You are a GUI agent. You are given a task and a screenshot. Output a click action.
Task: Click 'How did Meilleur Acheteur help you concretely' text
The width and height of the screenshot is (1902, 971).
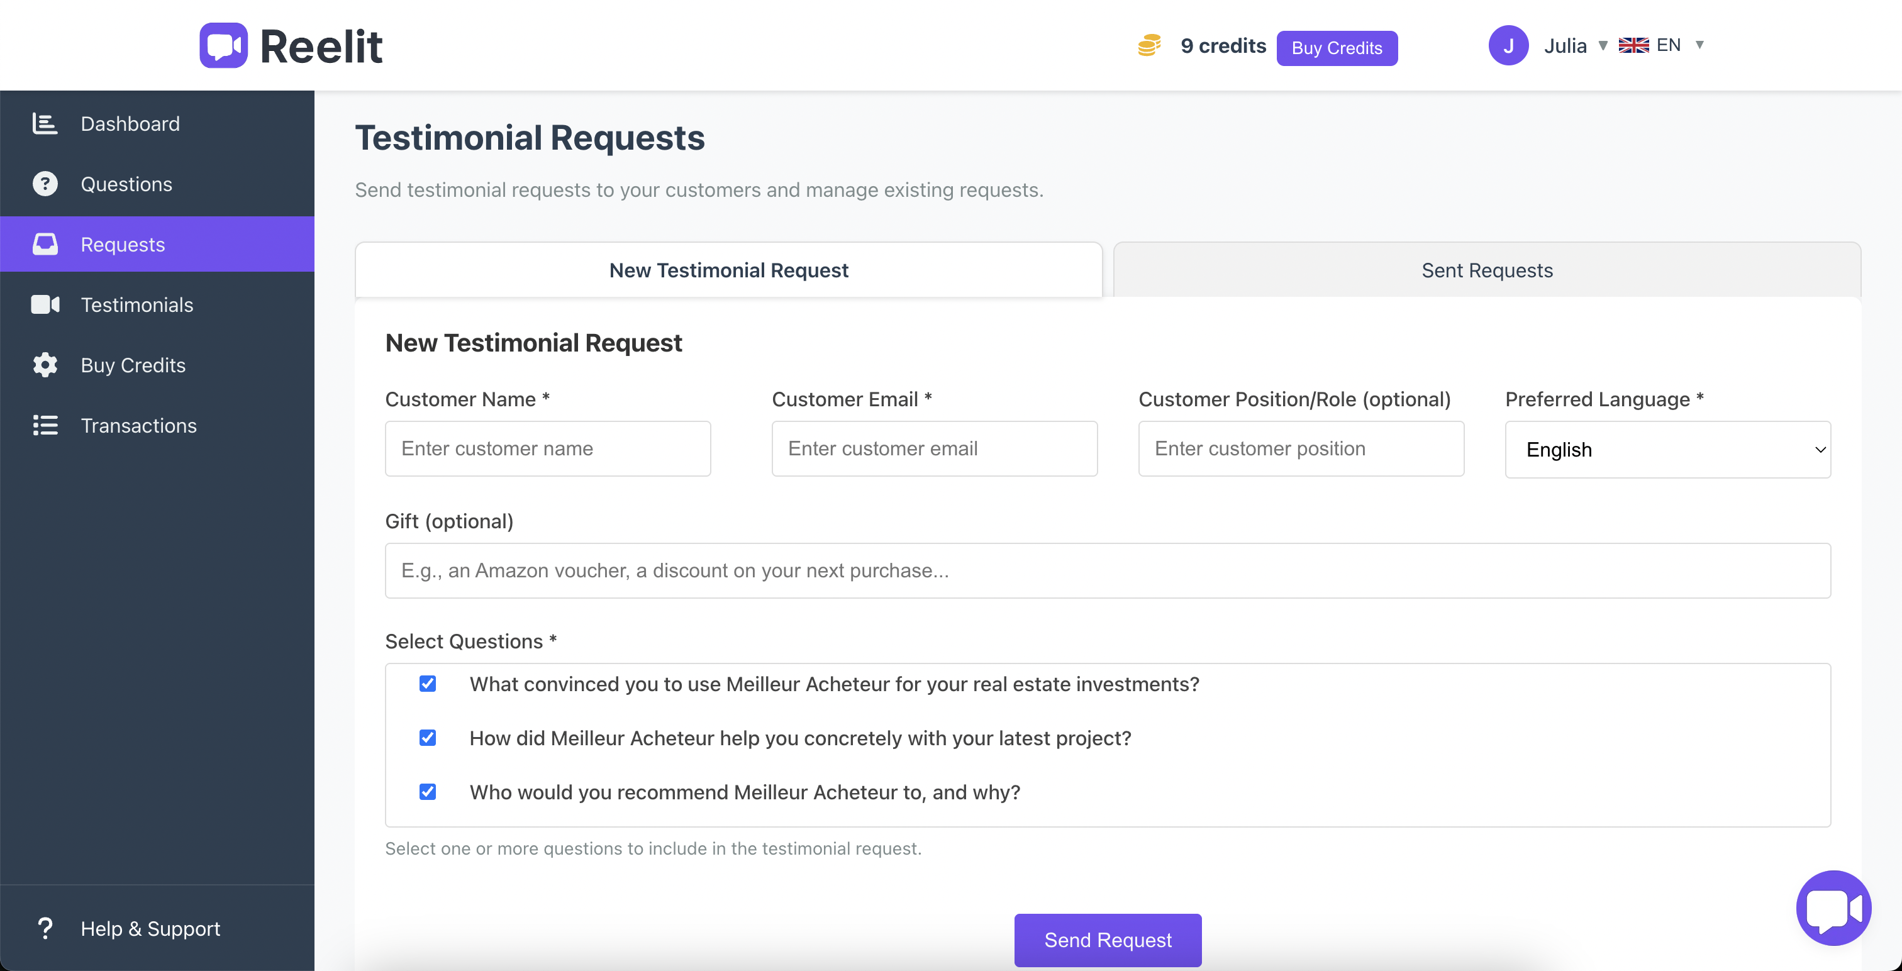tap(801, 738)
